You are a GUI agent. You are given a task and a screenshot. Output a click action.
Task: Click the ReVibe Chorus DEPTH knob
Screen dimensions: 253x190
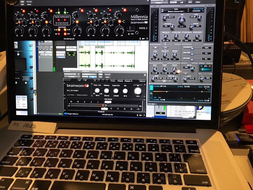pyautogui.click(x=192, y=69)
